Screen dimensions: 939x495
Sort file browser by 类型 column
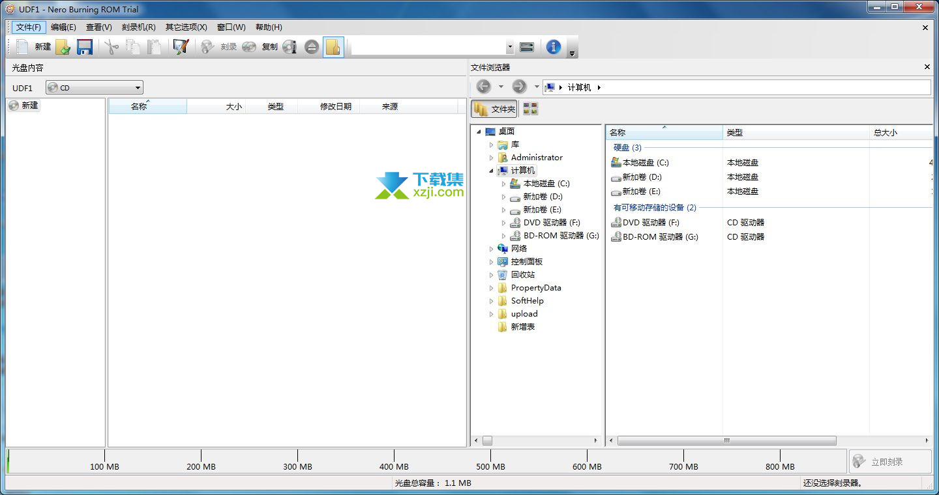pos(796,132)
